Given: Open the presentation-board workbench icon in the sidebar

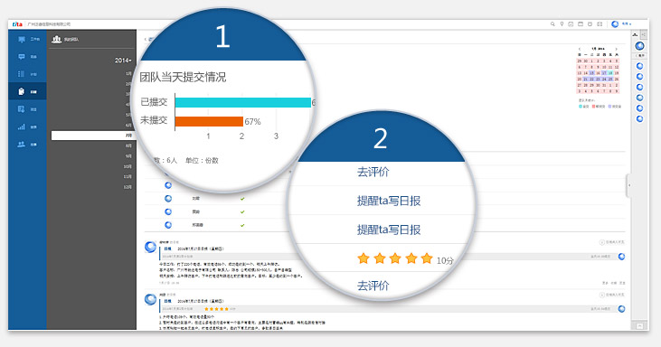Looking at the screenshot, I should tap(22, 39).
